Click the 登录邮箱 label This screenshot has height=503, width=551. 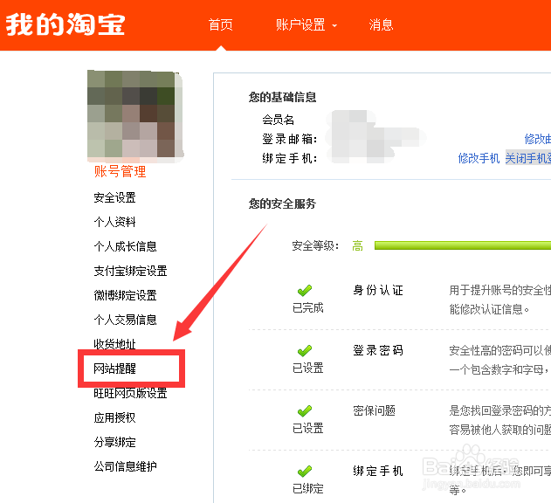point(290,139)
